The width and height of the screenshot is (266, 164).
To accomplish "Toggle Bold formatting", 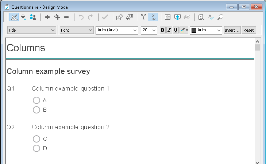I will (162, 30).
